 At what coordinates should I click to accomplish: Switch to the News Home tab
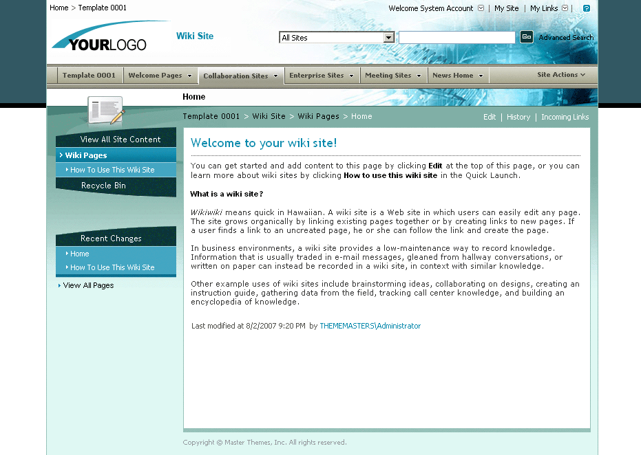click(451, 76)
